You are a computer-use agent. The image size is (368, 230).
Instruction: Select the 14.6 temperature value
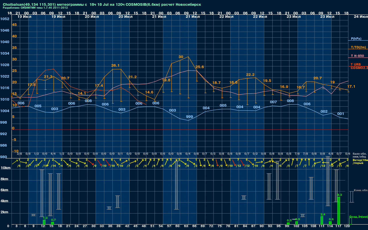(149, 92)
